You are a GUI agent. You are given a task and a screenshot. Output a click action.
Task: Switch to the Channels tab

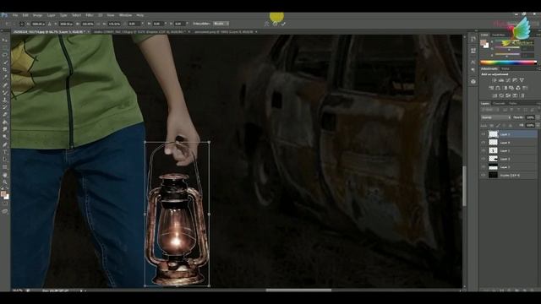pyautogui.click(x=499, y=103)
